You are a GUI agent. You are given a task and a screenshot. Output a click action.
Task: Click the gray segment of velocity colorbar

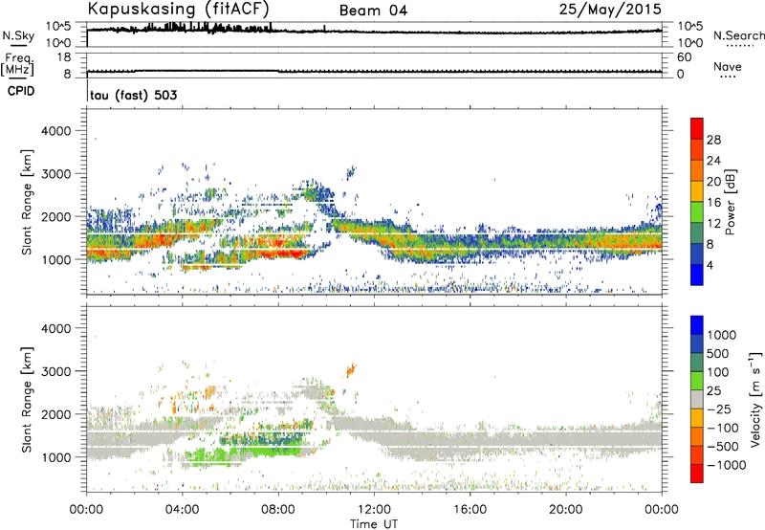point(697,399)
